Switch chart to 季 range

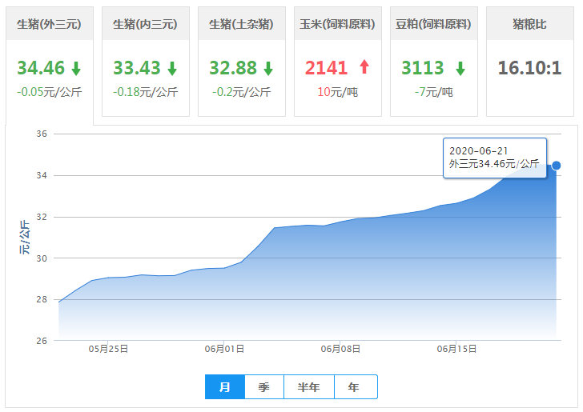click(x=264, y=387)
